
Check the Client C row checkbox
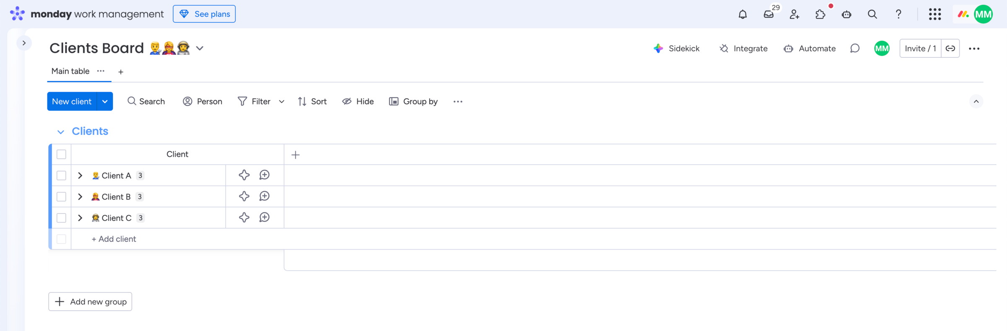[x=61, y=218]
